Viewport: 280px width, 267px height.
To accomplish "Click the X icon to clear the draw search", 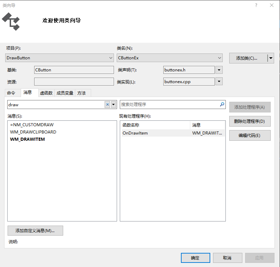I will click(107, 104).
